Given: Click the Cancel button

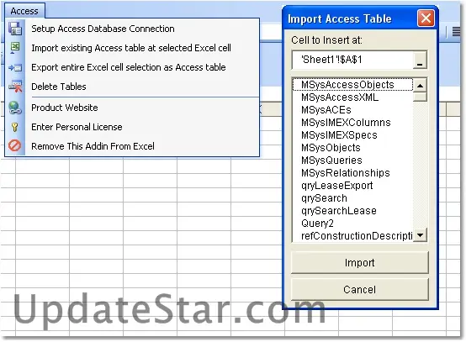Looking at the screenshot, I should click(360, 289).
